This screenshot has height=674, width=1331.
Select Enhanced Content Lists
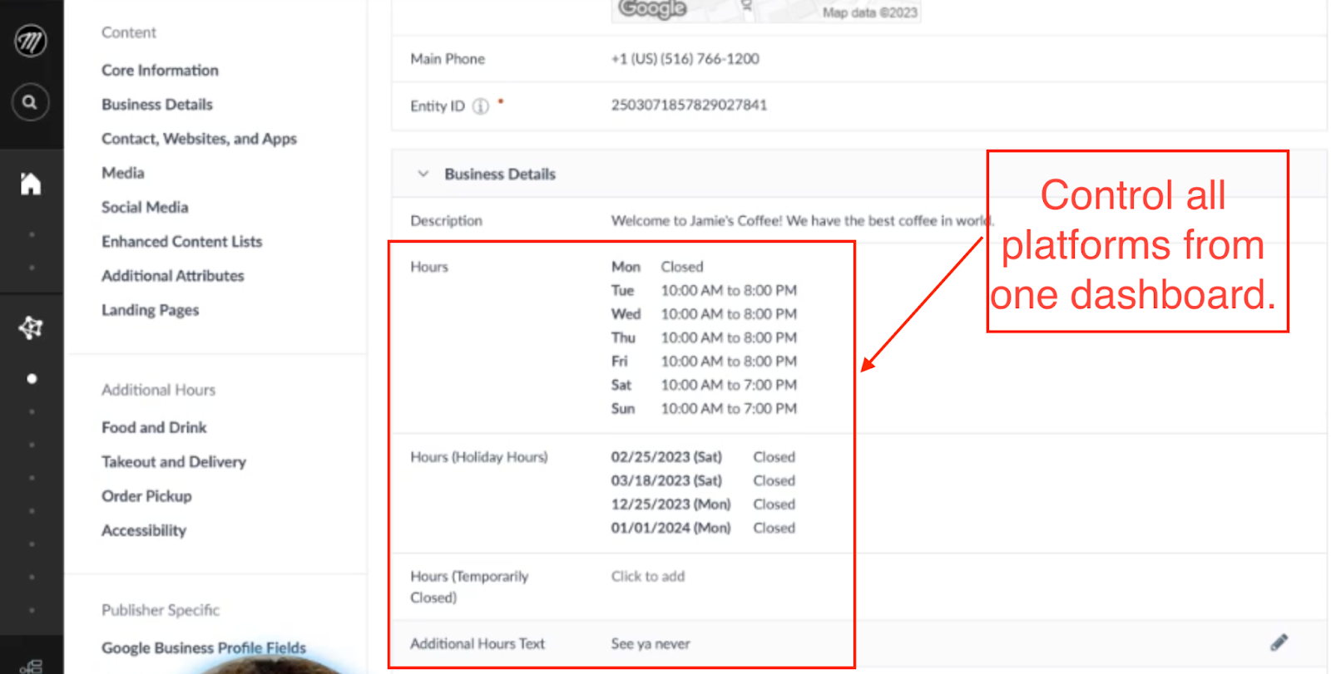(x=181, y=241)
